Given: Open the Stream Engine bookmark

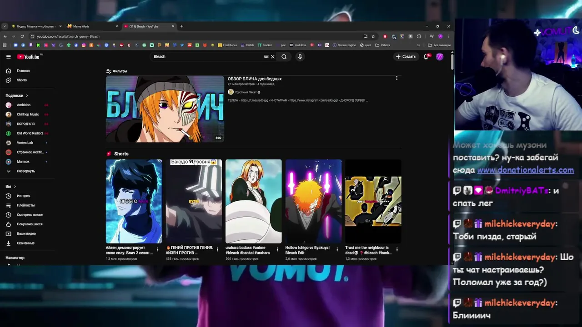Looking at the screenshot, I should (x=344, y=45).
